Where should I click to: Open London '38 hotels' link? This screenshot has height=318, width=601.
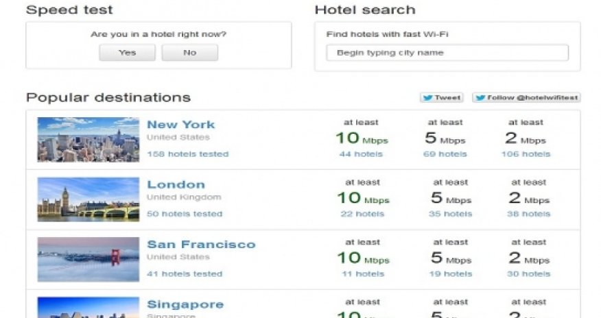pyautogui.click(x=528, y=214)
